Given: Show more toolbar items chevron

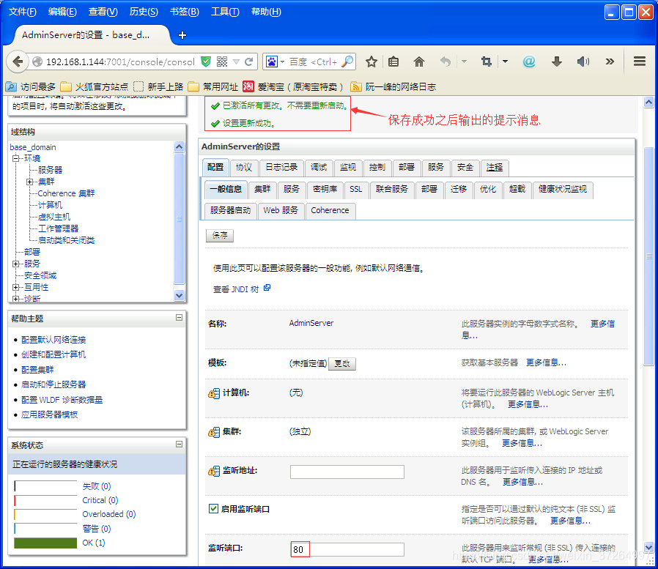Looking at the screenshot, I should pyautogui.click(x=610, y=62).
